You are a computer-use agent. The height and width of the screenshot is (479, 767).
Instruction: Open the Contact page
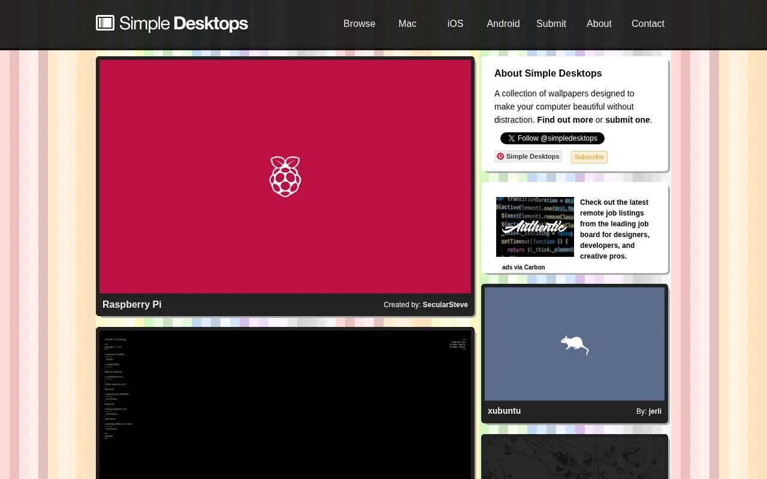click(648, 24)
